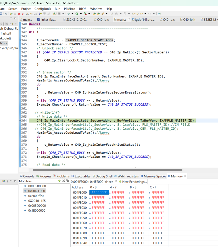Click the Open Perspective icon
218x247 pixels.
(x=159, y=14)
